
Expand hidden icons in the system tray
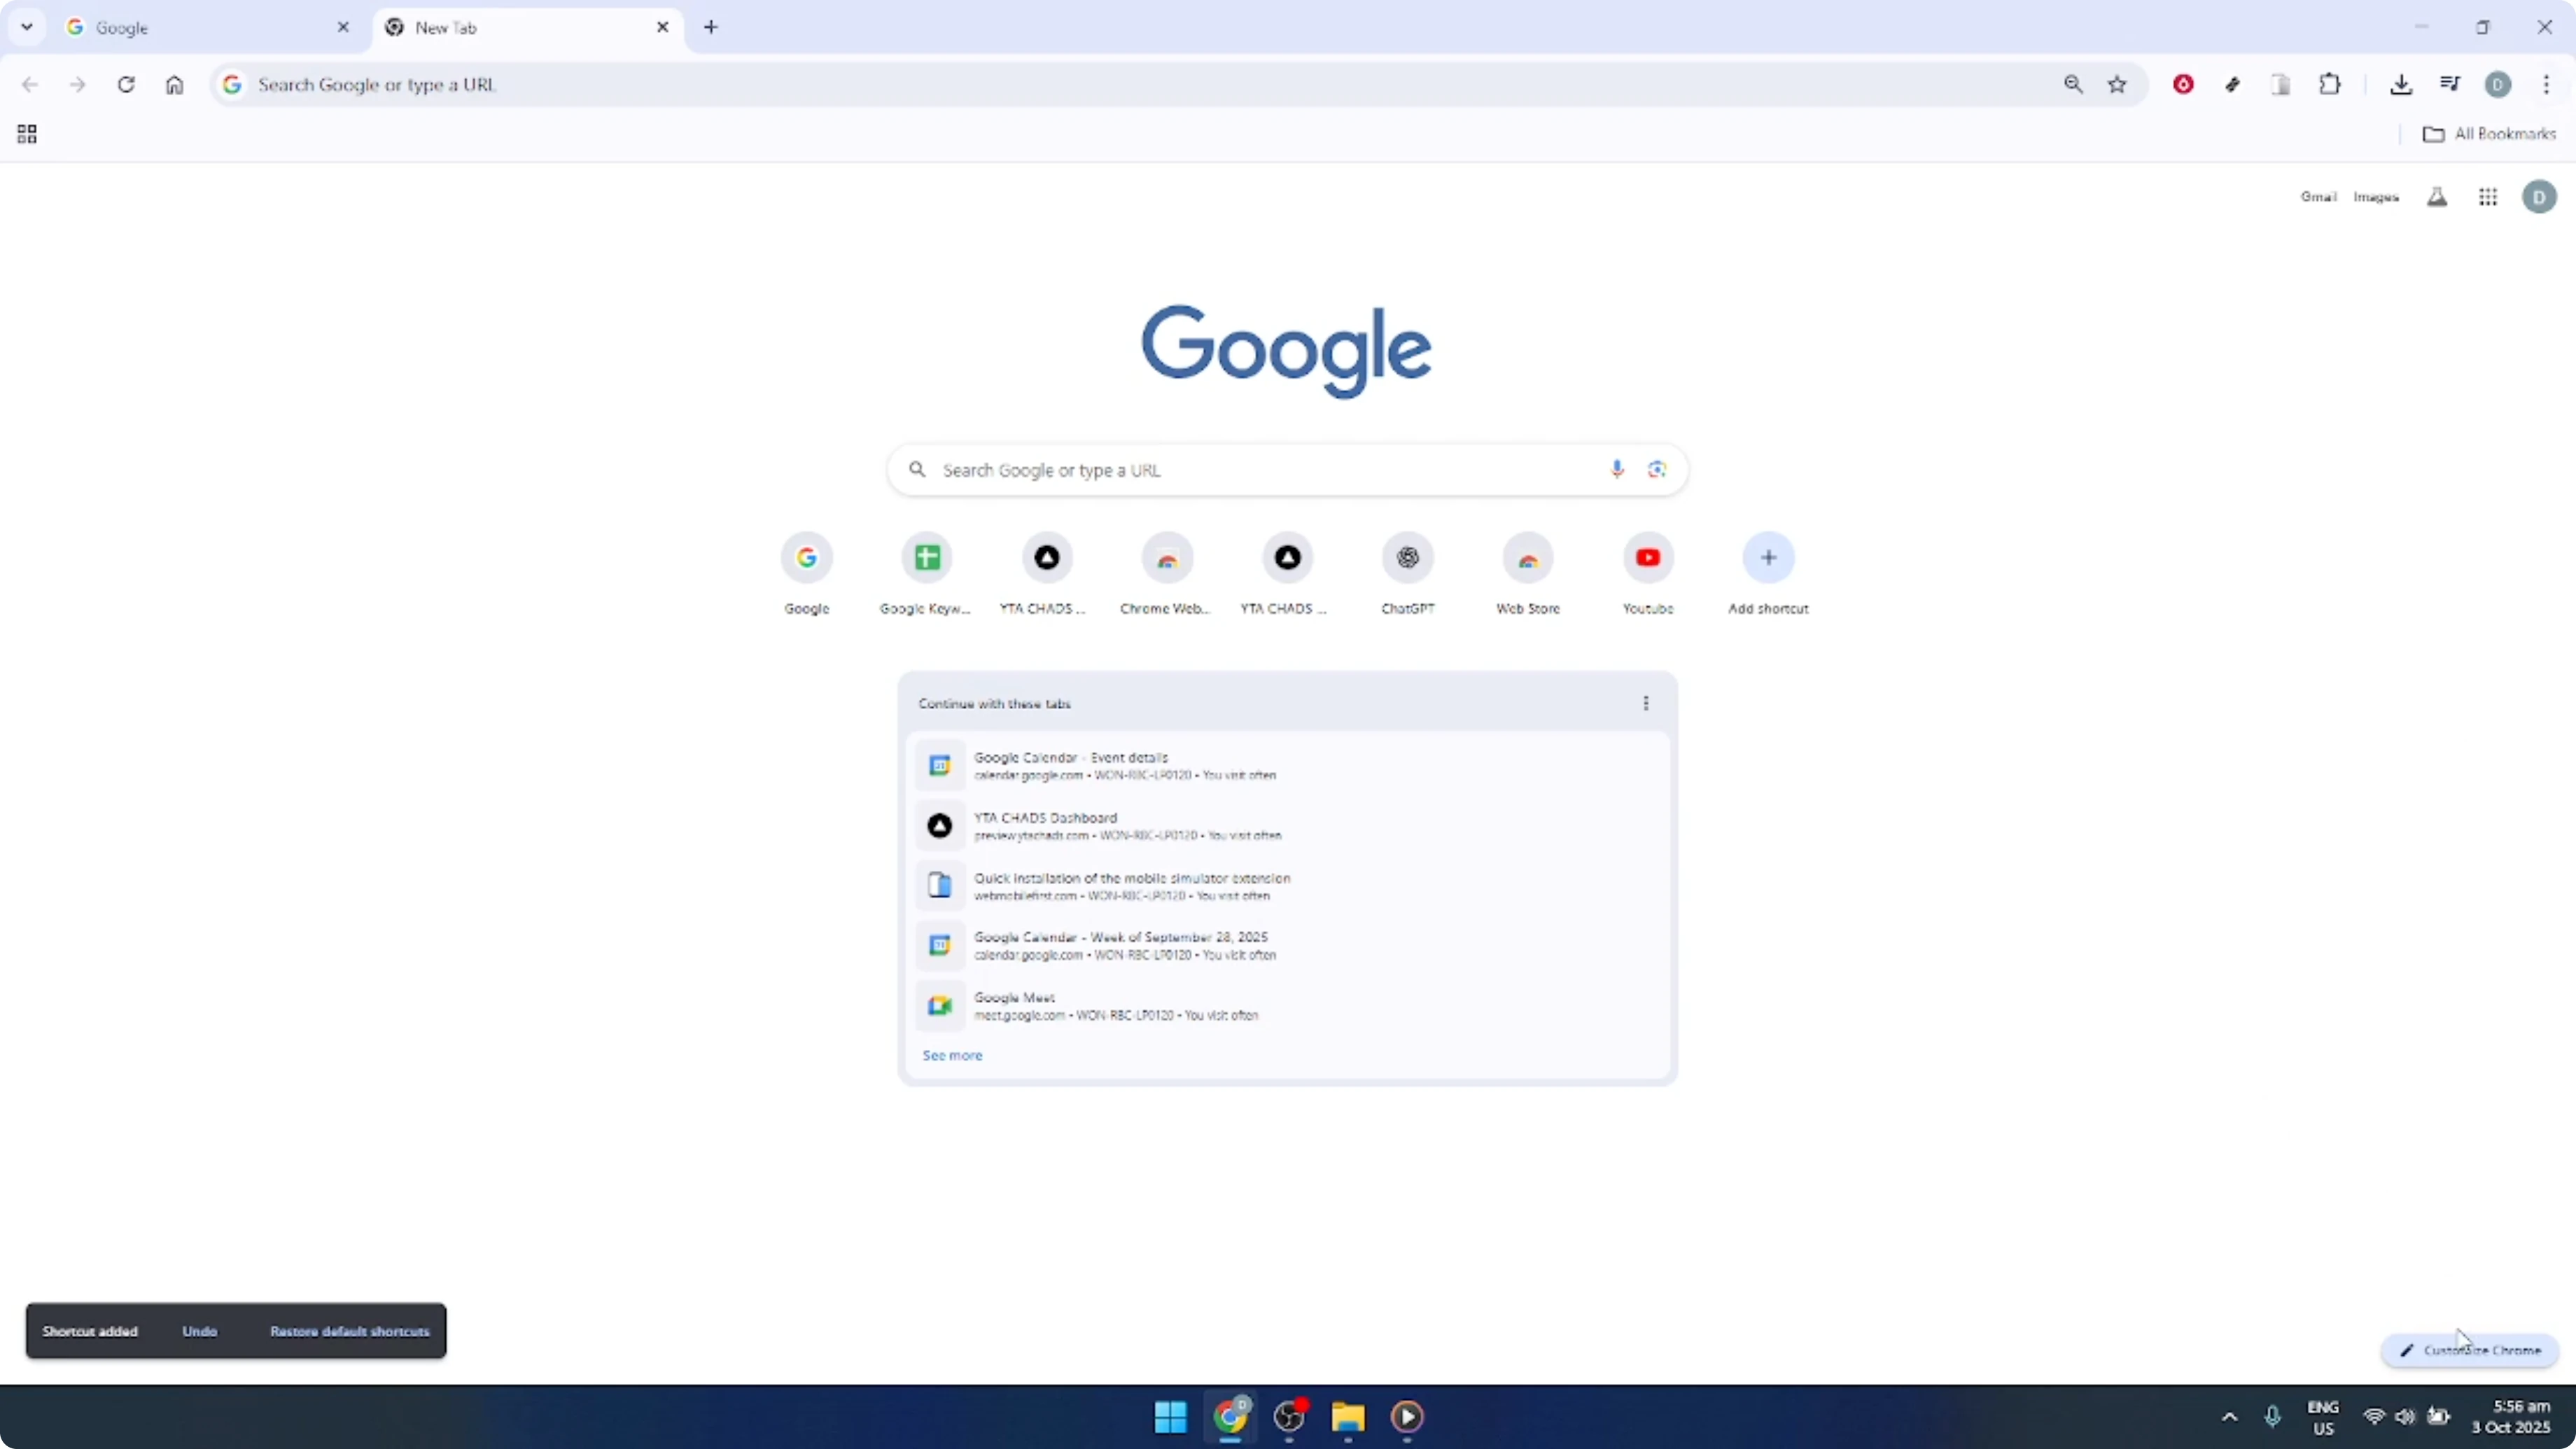(x=2229, y=1417)
